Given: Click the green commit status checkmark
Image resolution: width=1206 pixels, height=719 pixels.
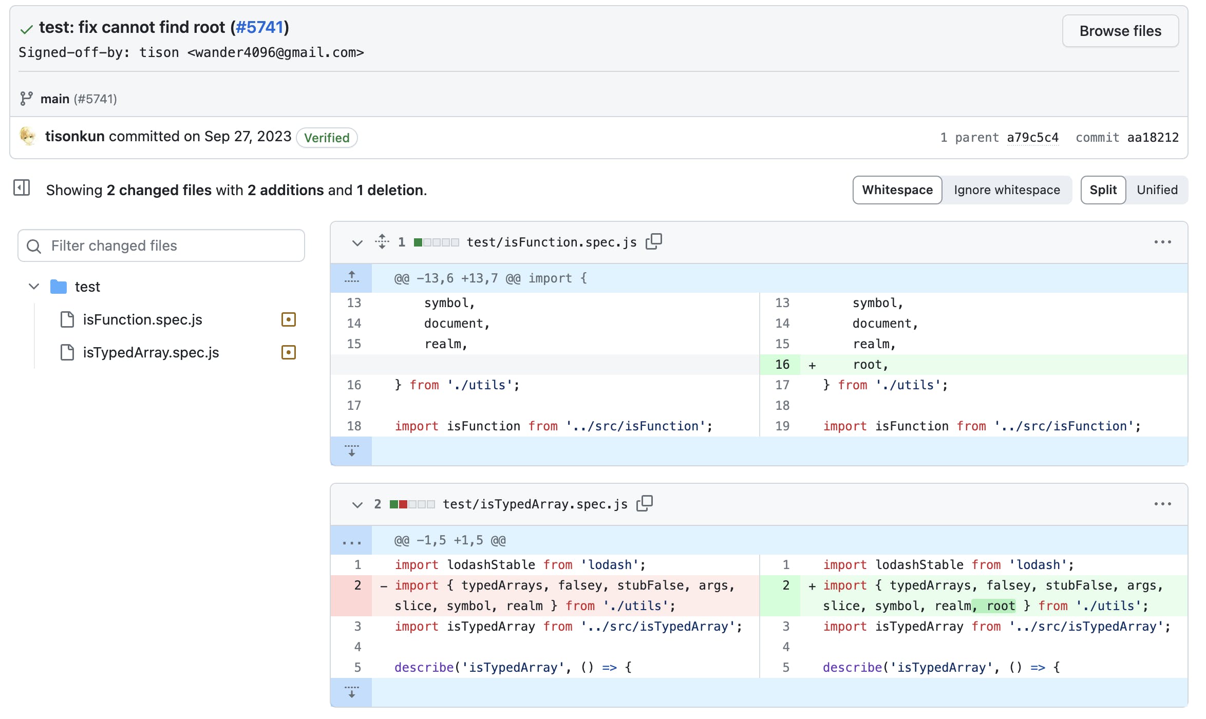Looking at the screenshot, I should [x=26, y=29].
